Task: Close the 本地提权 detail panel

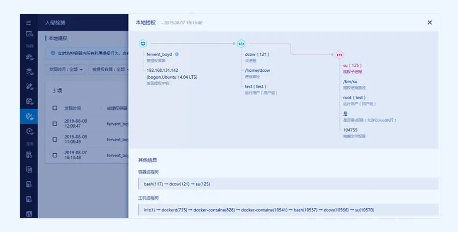Action: pos(430,23)
